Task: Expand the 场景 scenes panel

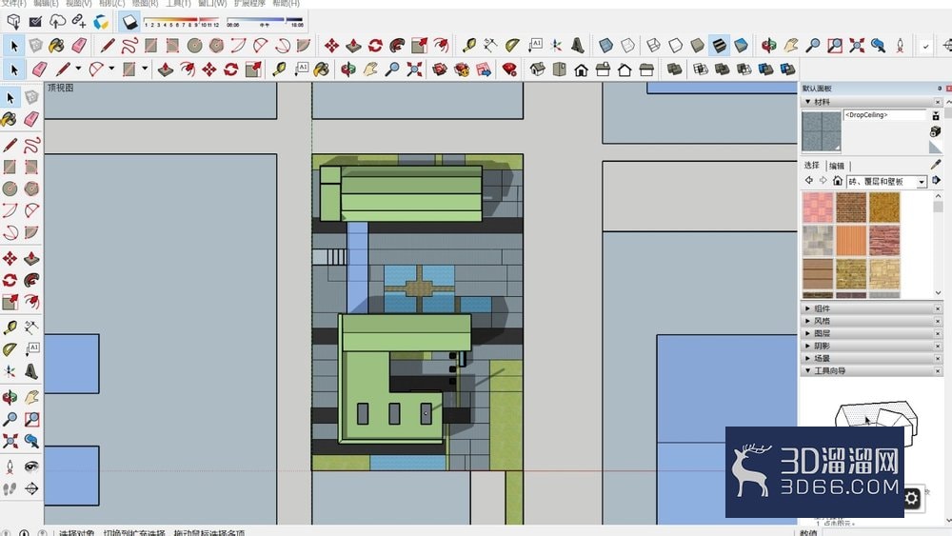Action: click(x=807, y=358)
